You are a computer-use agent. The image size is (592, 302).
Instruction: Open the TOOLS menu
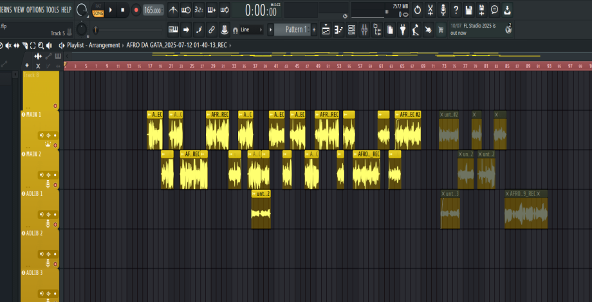tap(53, 10)
